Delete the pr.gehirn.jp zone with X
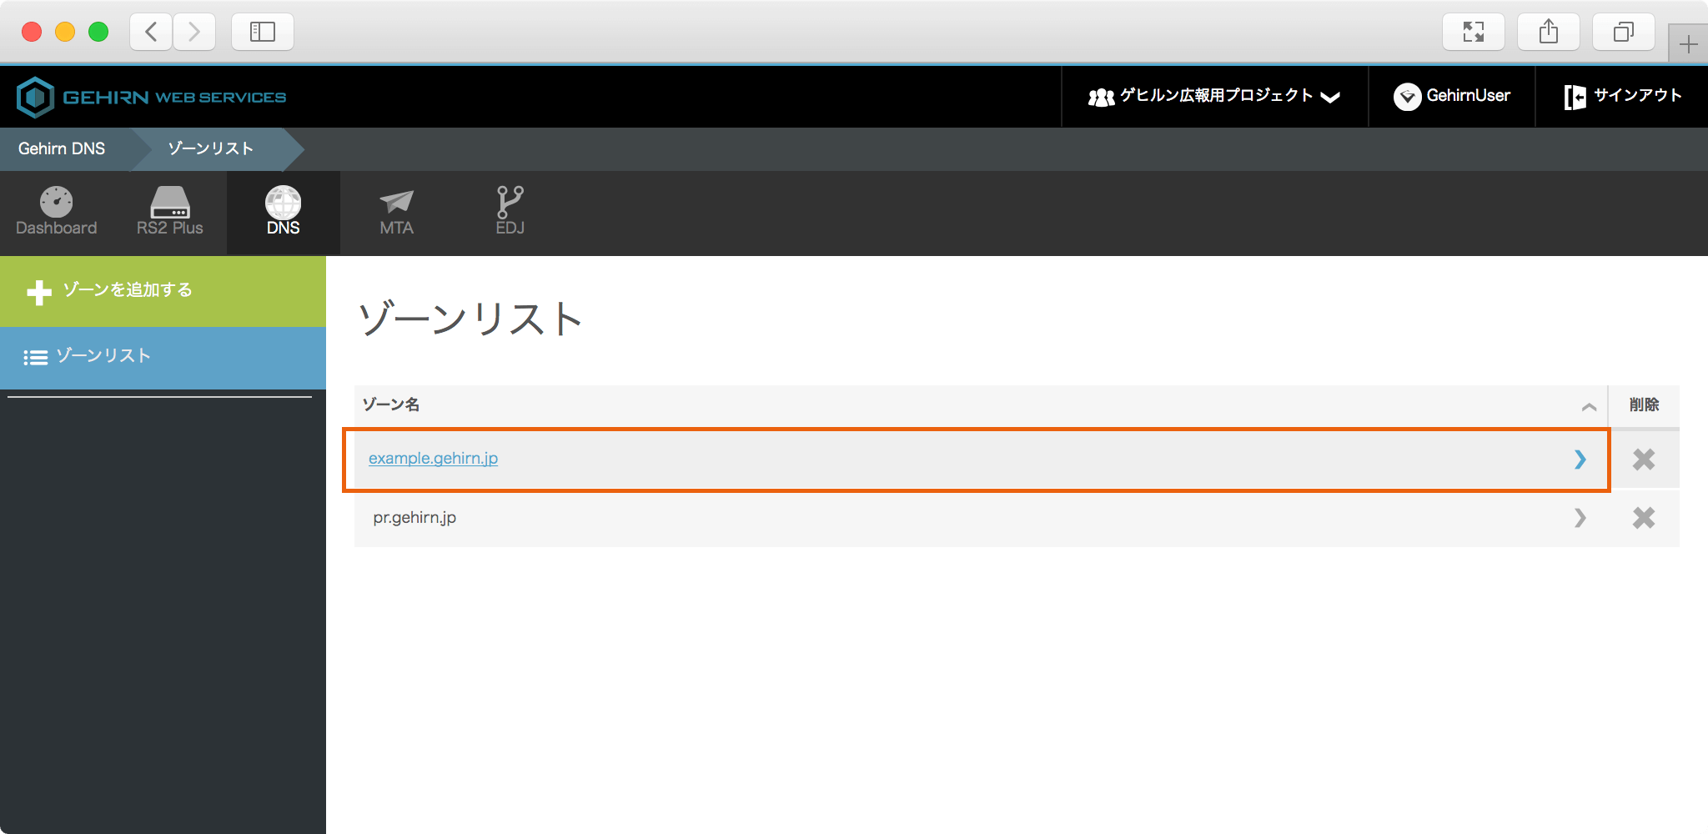1708x834 pixels. (1643, 518)
